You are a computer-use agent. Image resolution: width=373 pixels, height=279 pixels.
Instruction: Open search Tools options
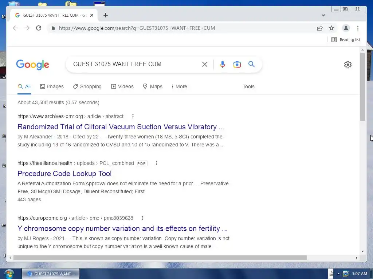pos(248,86)
